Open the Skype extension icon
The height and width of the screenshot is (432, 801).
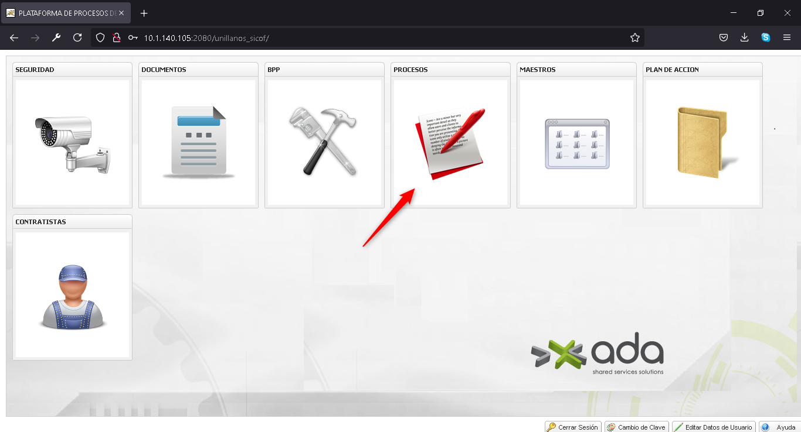[766, 37]
